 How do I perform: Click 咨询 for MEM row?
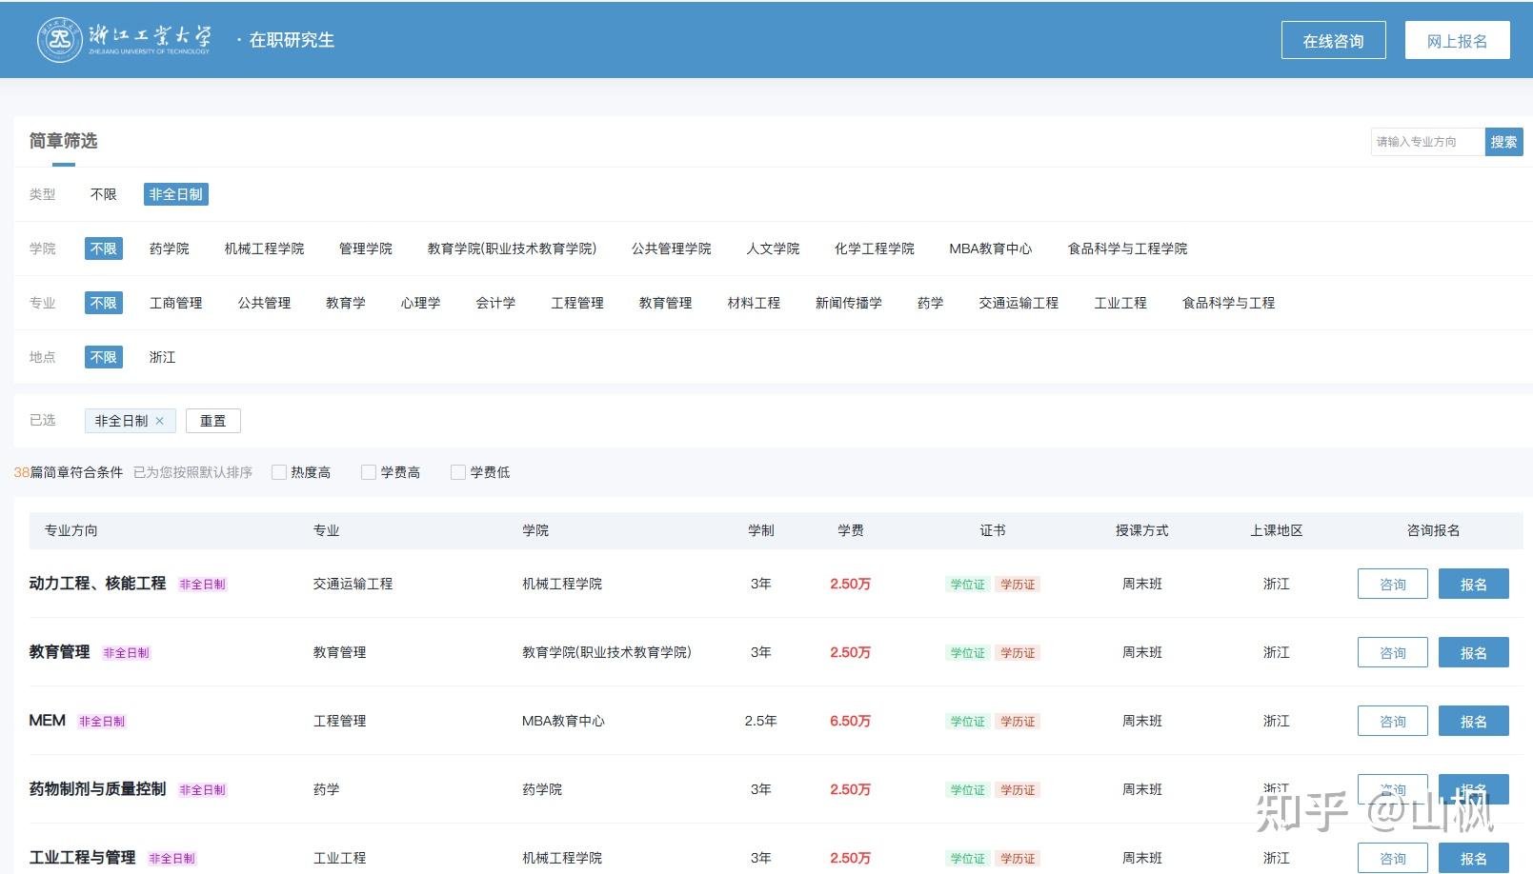tap(1392, 721)
